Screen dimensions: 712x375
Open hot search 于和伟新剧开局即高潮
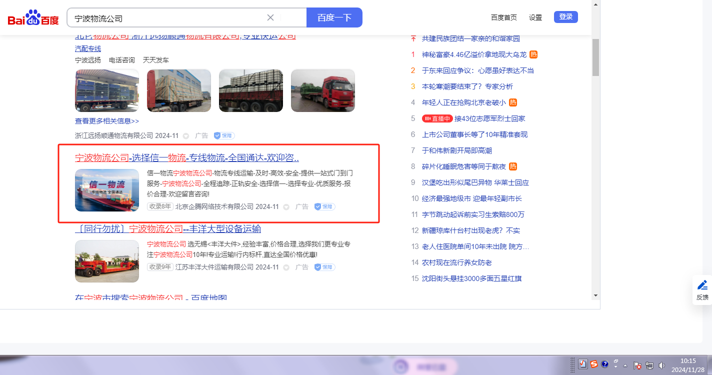pos(457,150)
